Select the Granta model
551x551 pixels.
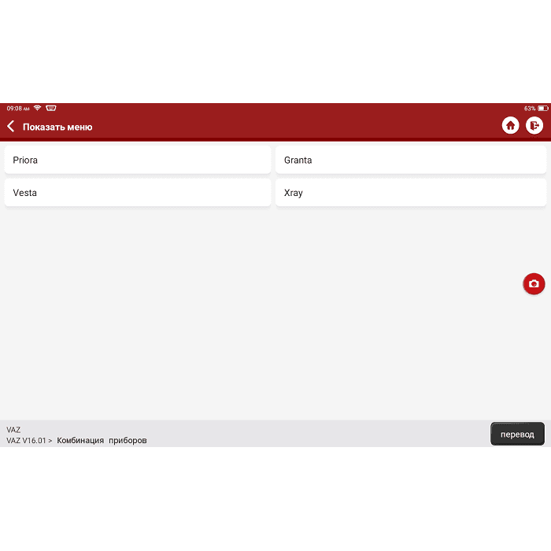click(x=410, y=160)
